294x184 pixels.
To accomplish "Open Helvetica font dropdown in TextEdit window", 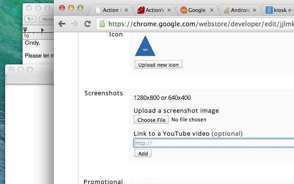I will [x=46, y=19].
